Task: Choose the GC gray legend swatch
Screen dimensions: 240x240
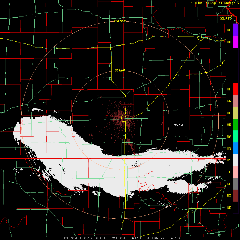Action: tap(235, 184)
